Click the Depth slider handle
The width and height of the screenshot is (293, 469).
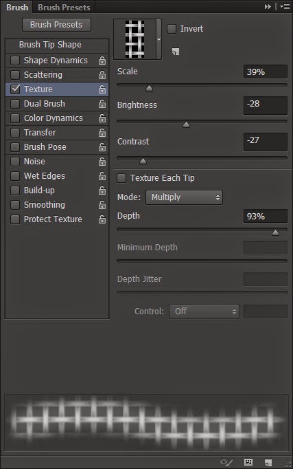275,232
